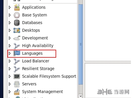
Task: Click the Desktops category icon
Action: 17,30
